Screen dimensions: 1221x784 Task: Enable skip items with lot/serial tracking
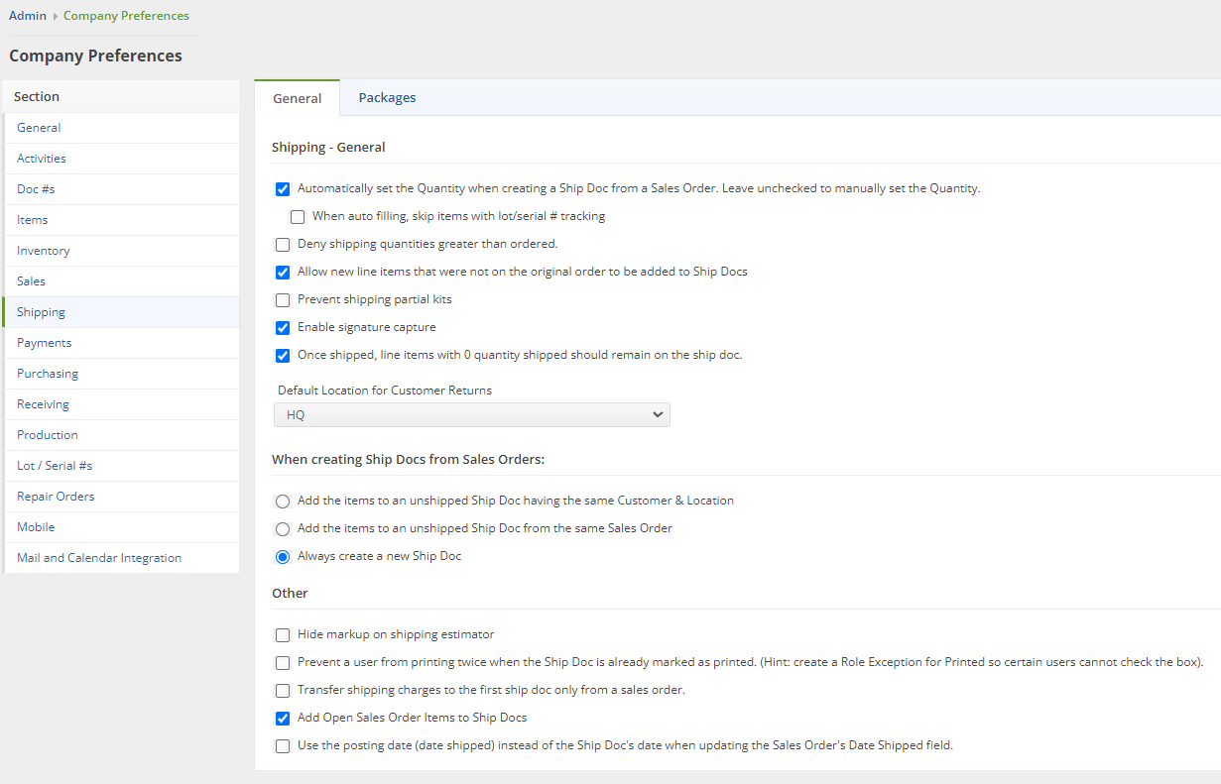[x=298, y=217]
